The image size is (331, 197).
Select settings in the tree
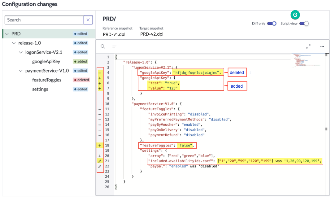tap(40, 89)
